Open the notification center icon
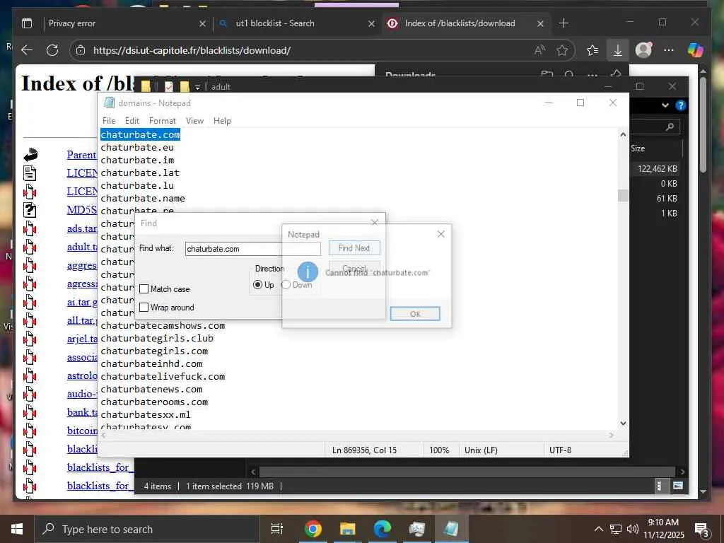The height and width of the screenshot is (543, 724). click(702, 530)
